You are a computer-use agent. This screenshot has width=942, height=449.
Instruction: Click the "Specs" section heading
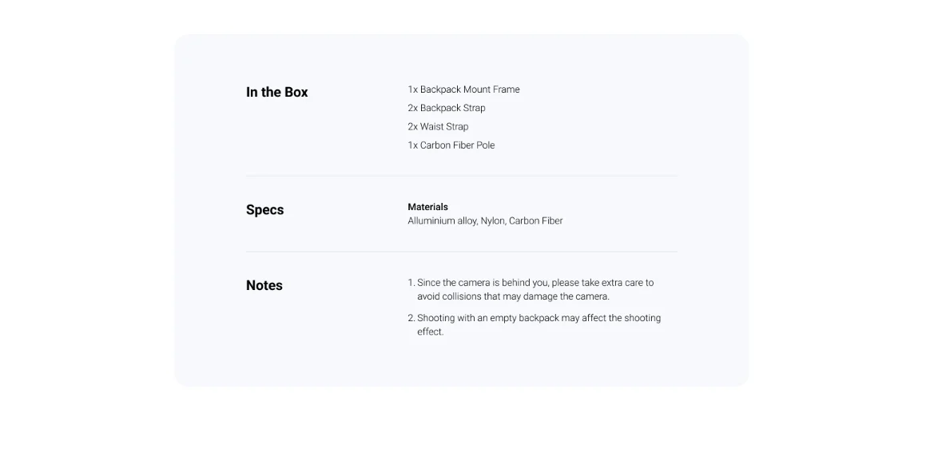point(265,210)
